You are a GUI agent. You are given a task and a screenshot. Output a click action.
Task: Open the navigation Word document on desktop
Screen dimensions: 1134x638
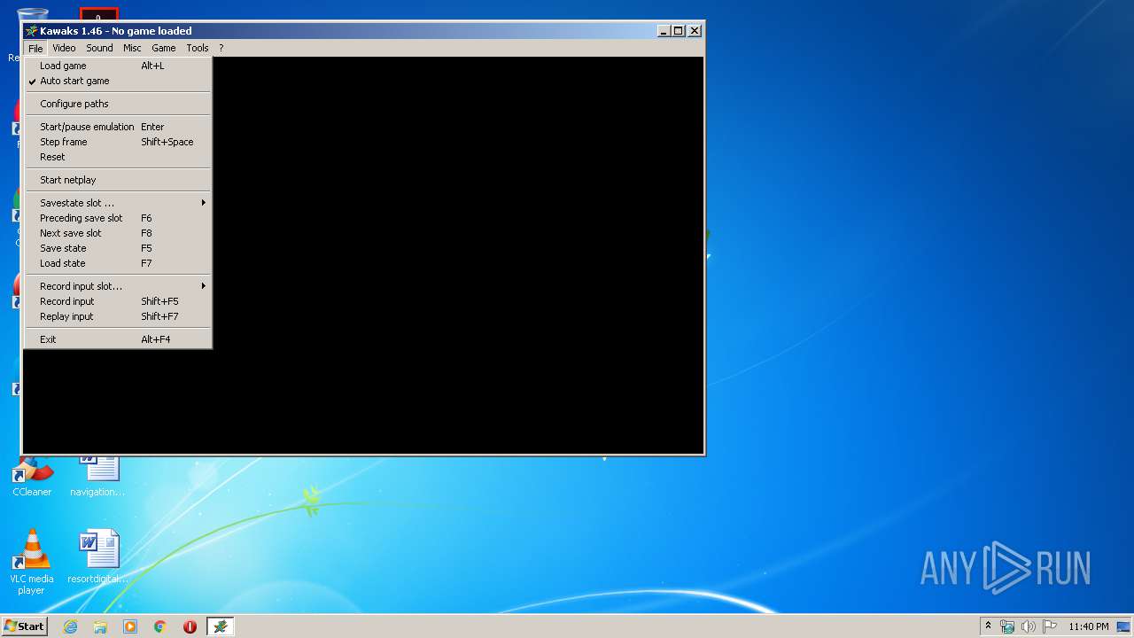coord(97,476)
